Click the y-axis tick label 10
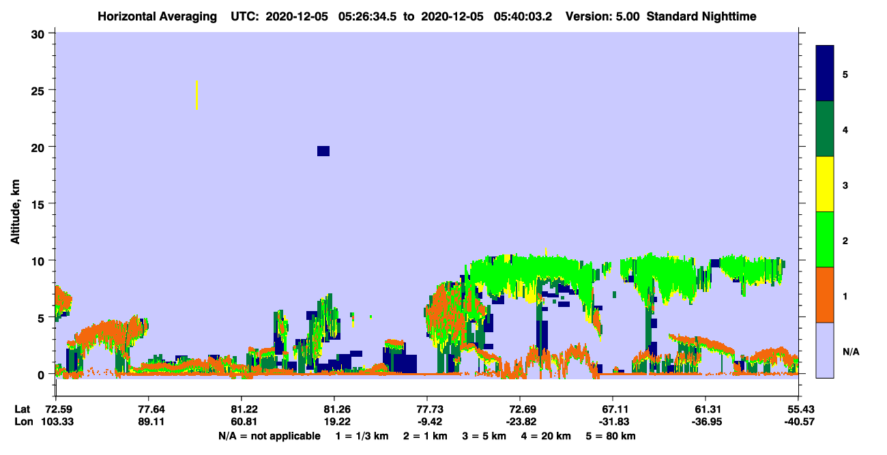This screenshot has height=455, width=887. 40,261
